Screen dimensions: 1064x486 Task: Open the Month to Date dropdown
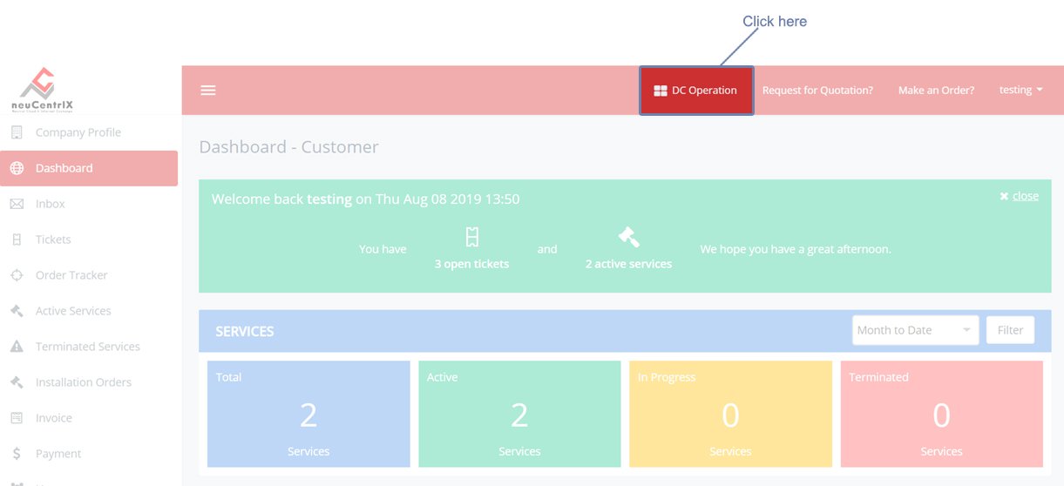(x=914, y=330)
